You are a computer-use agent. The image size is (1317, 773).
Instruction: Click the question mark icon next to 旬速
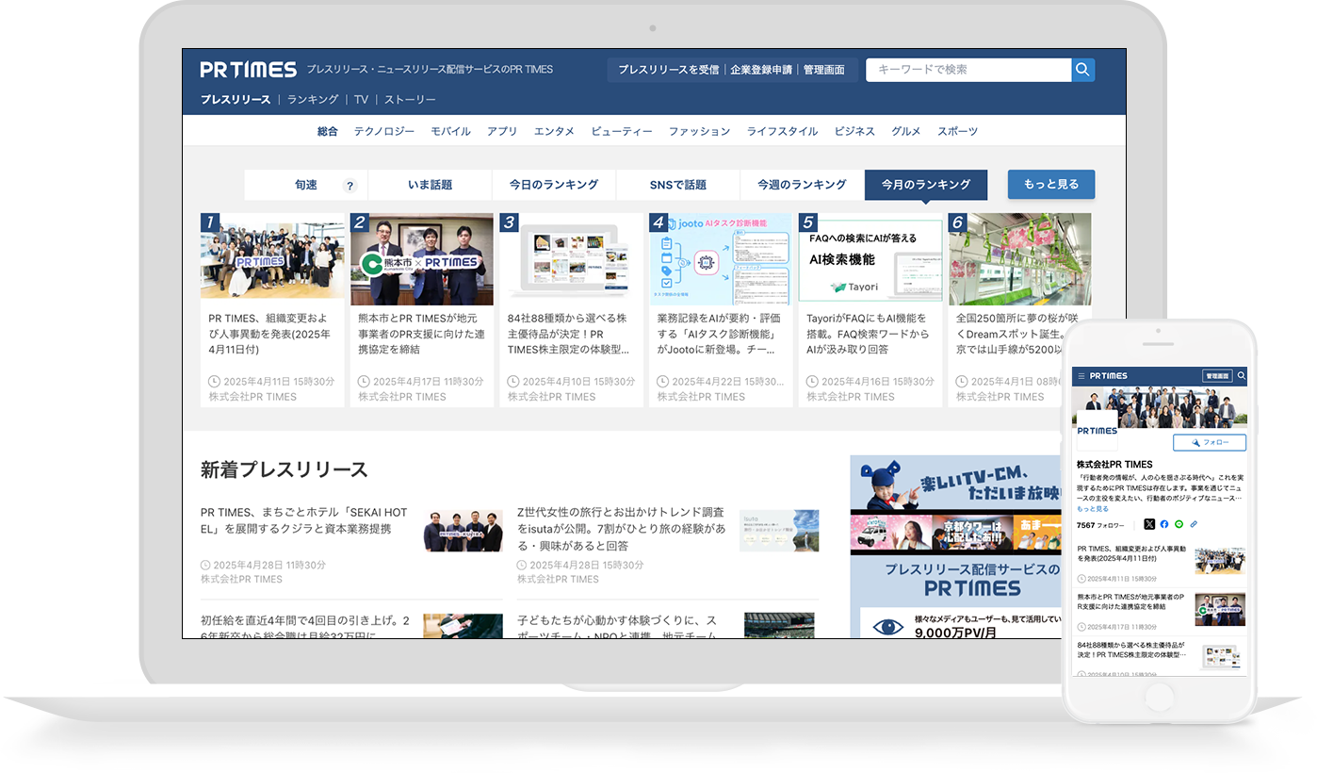350,185
